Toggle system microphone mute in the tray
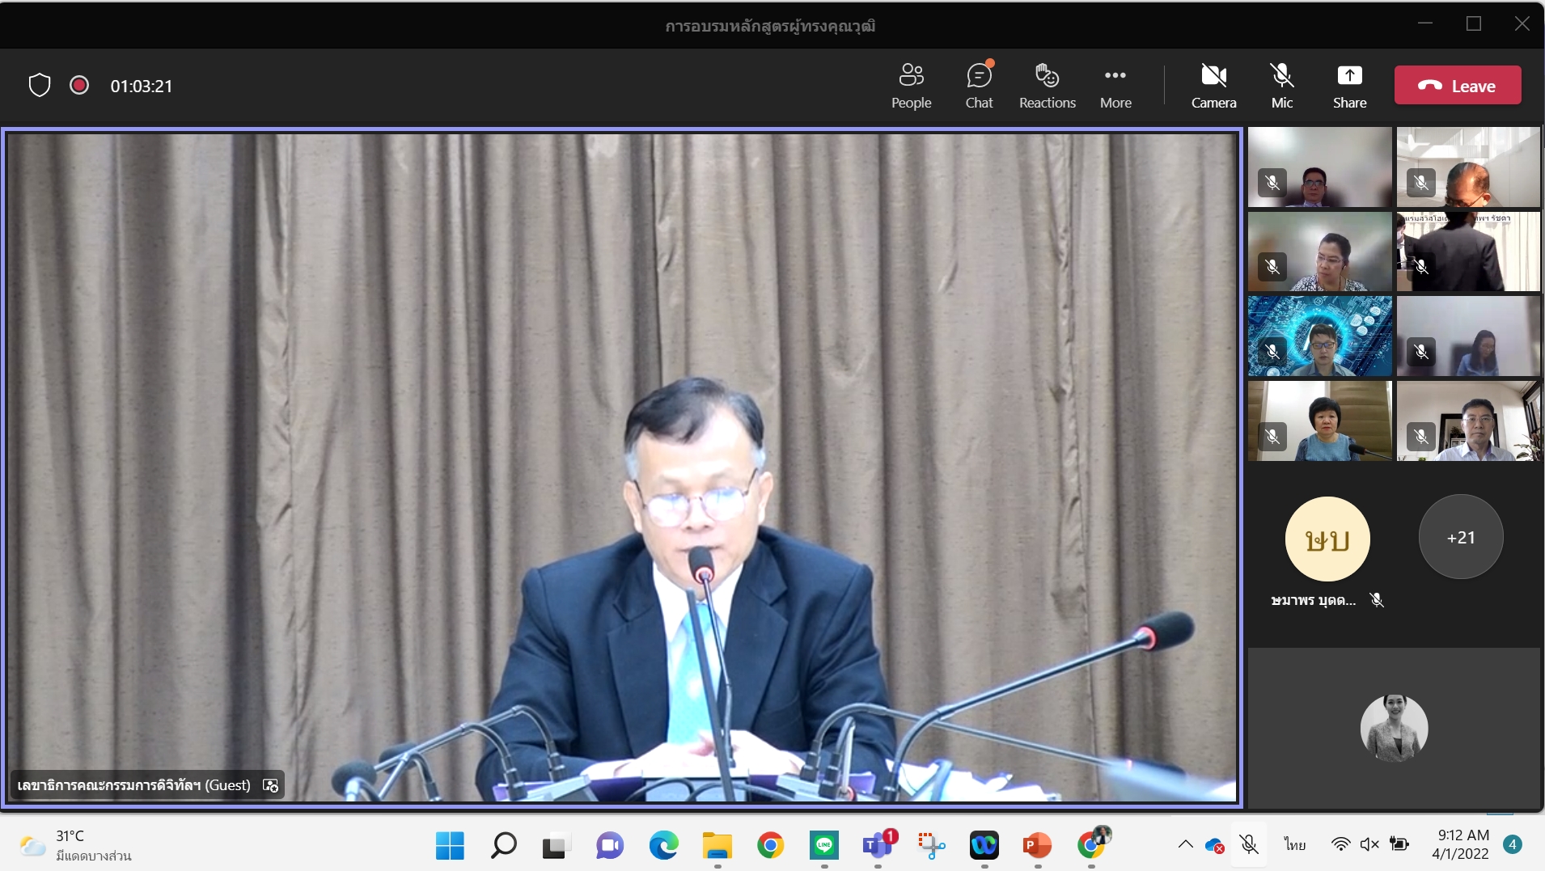This screenshot has width=1545, height=871. click(1249, 844)
